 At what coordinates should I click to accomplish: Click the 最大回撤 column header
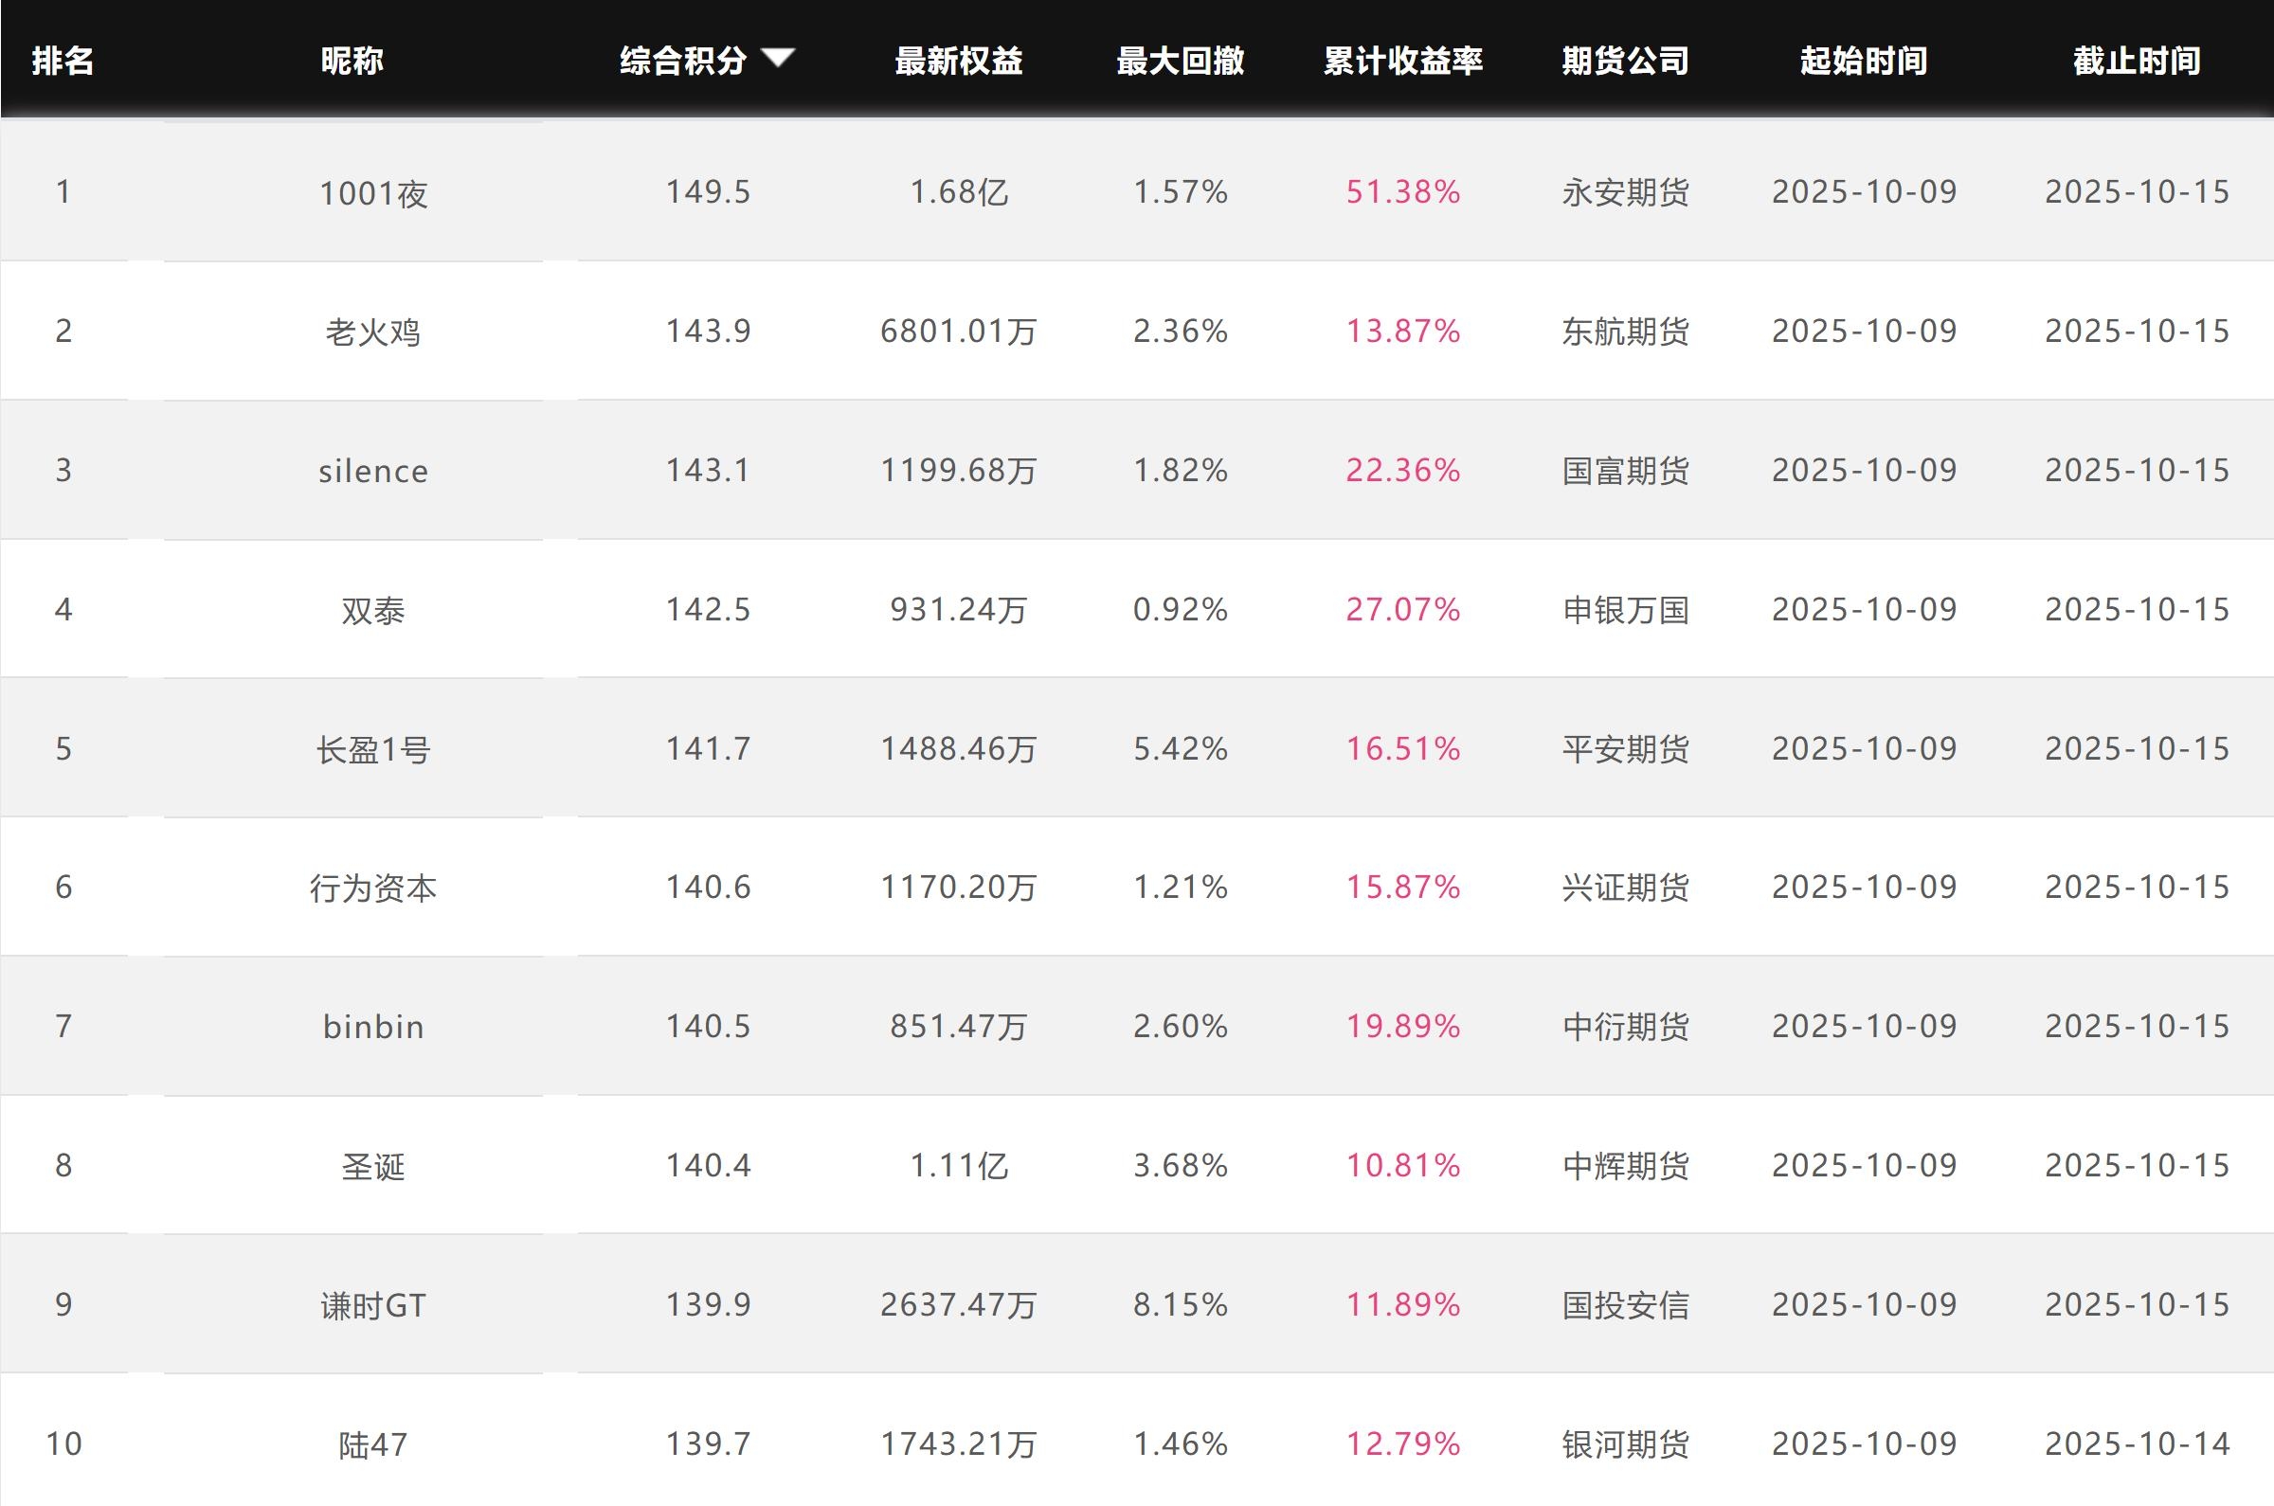click(x=1180, y=61)
